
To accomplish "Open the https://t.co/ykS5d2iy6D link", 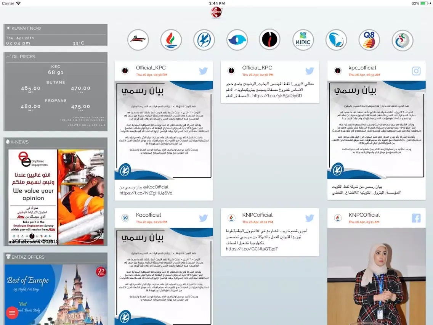I will (x=277, y=96).
